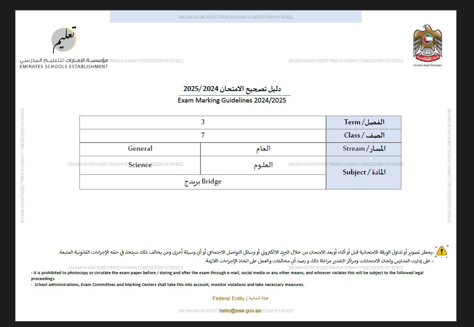Select the Arabic title 'دليل تصحيح الامتحان 2025/2024'

coord(232,89)
